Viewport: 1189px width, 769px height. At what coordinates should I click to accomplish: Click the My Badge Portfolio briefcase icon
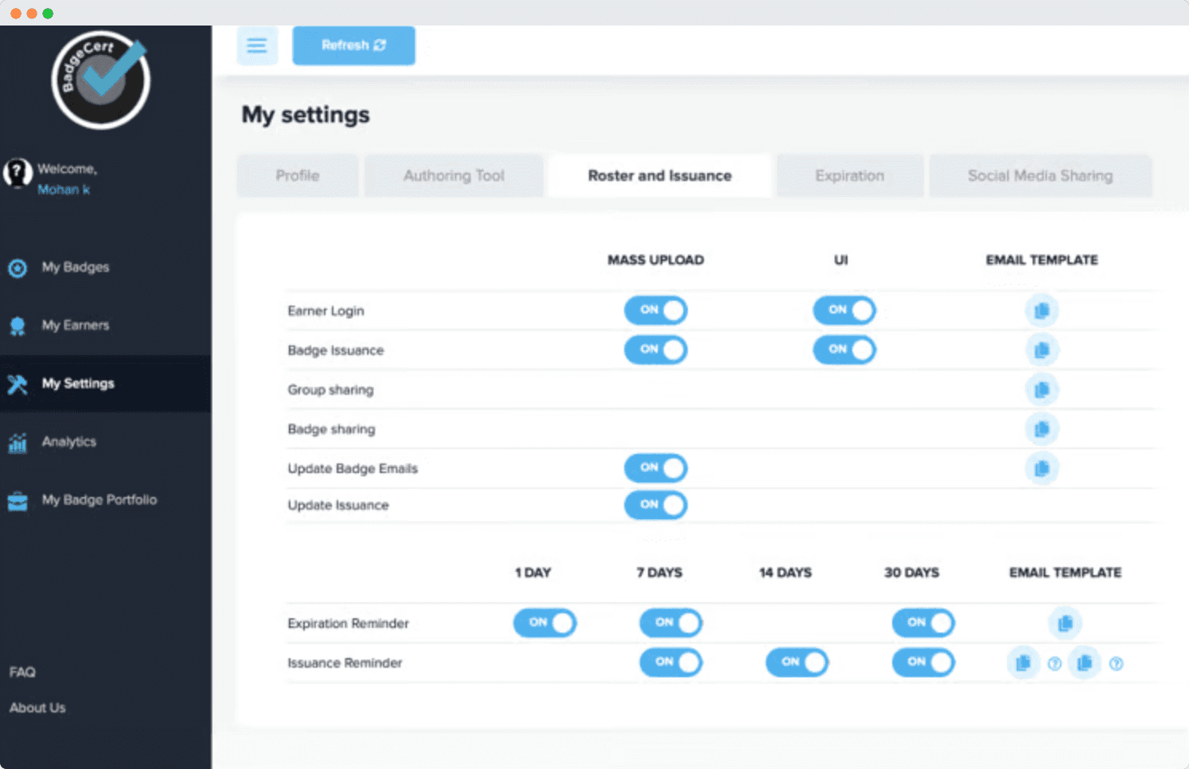coord(18,500)
